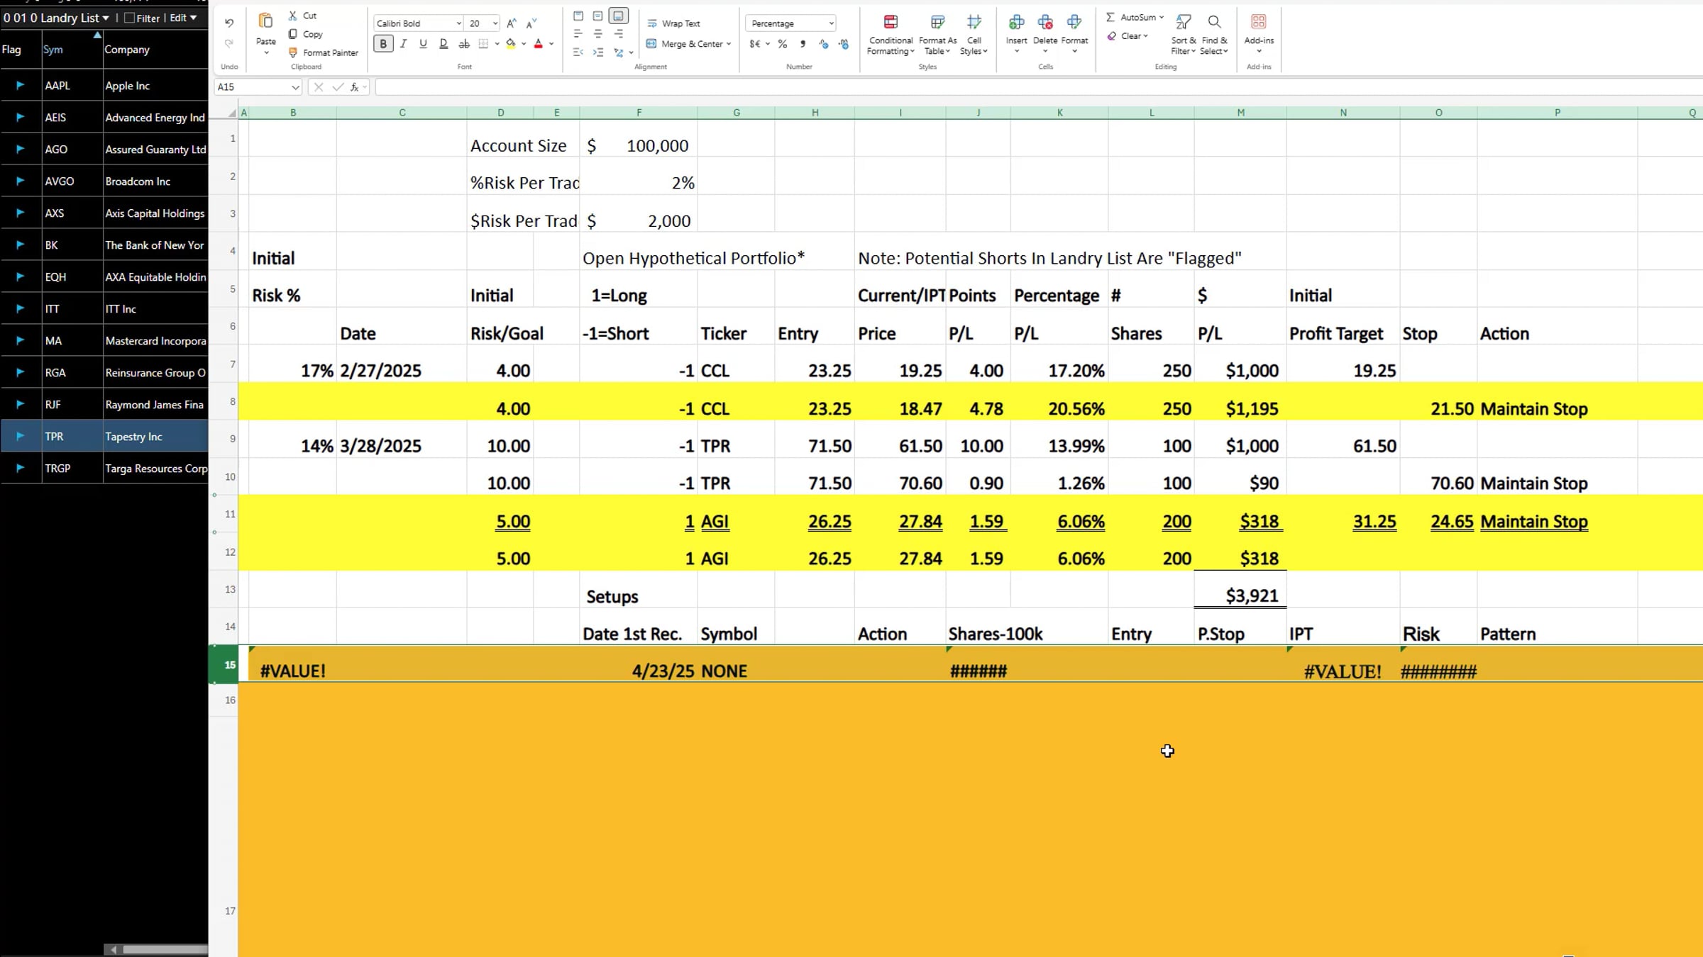The image size is (1703, 957).
Task: Open the Cell Styles menu
Action: coord(974,35)
